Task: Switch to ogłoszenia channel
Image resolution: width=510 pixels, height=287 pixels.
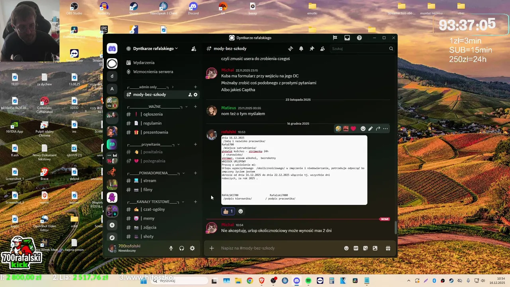Action: [162, 114]
